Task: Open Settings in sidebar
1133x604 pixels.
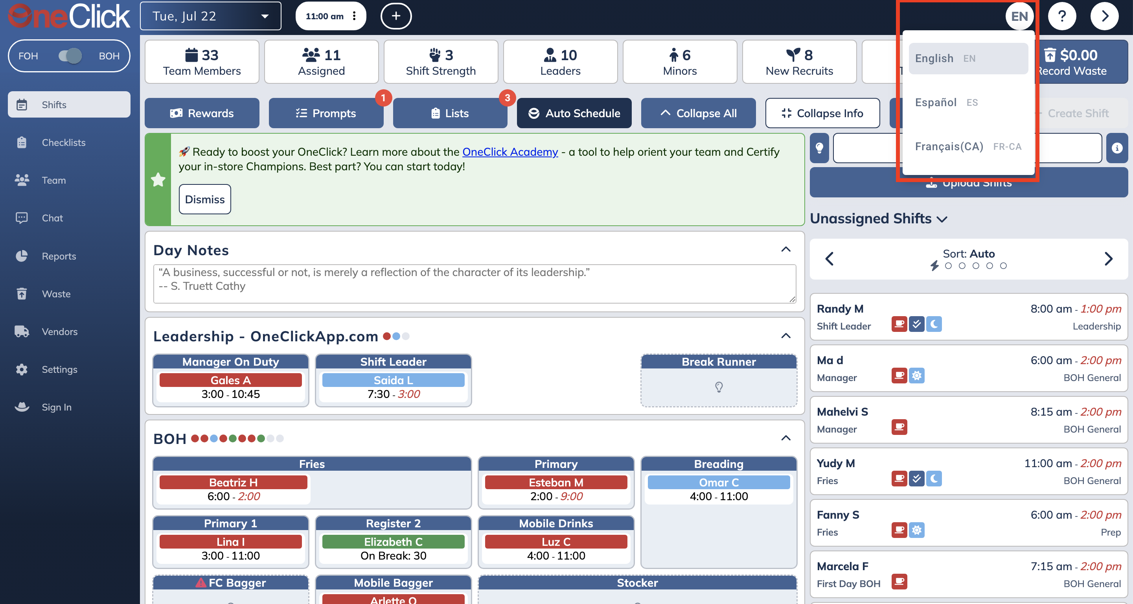Action: 69,370
